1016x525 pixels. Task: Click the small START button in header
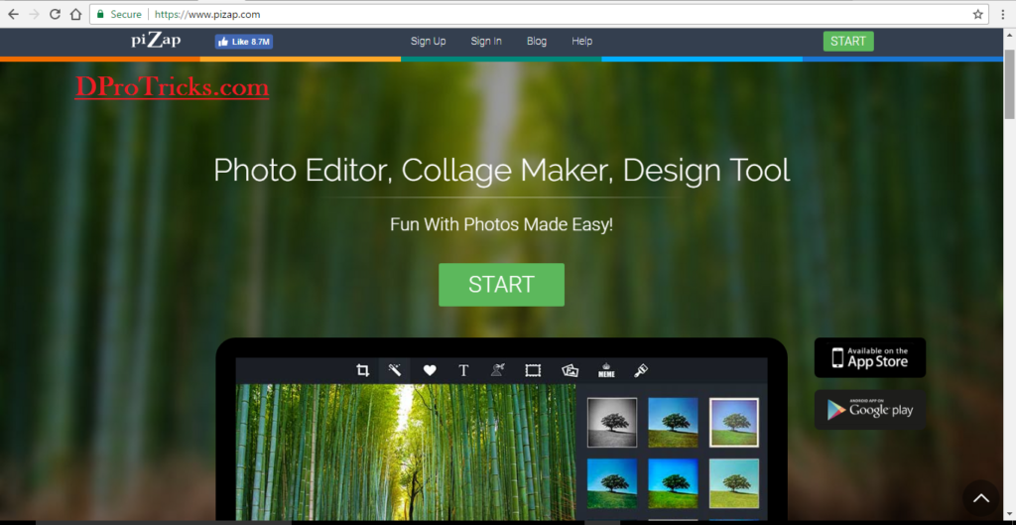(848, 41)
